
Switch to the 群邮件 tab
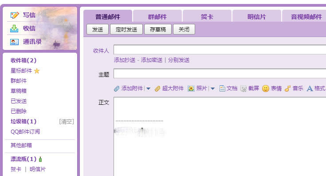(157, 16)
